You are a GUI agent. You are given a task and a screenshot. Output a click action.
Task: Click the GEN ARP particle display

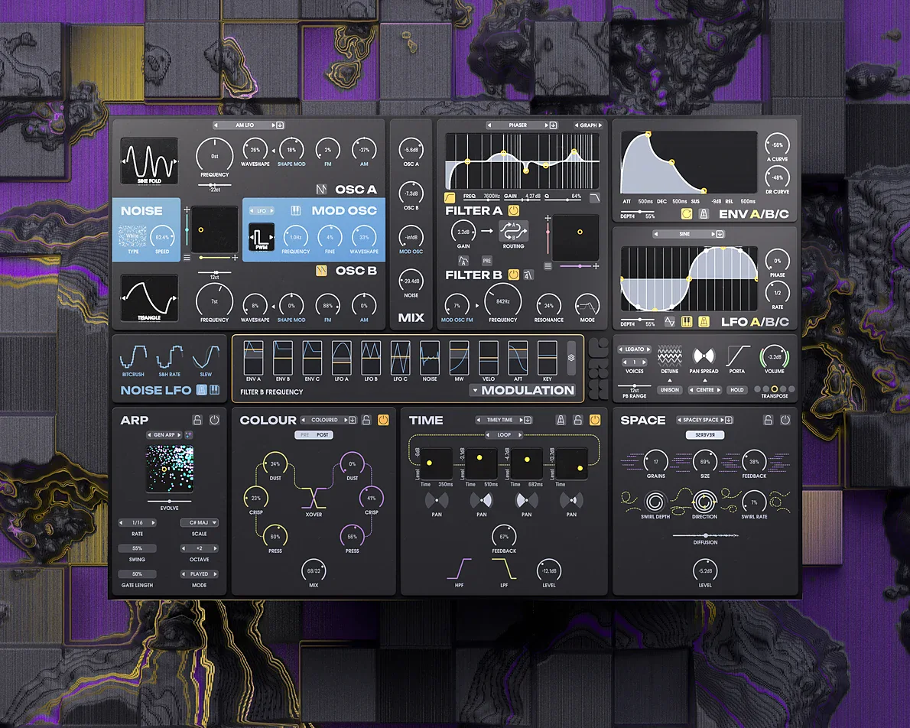170,469
